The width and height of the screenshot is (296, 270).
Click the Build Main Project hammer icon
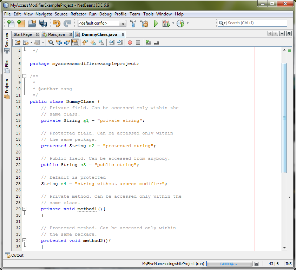pos(133,24)
